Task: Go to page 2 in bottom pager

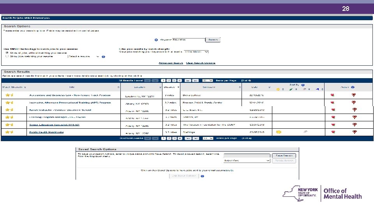Action: 169,138
